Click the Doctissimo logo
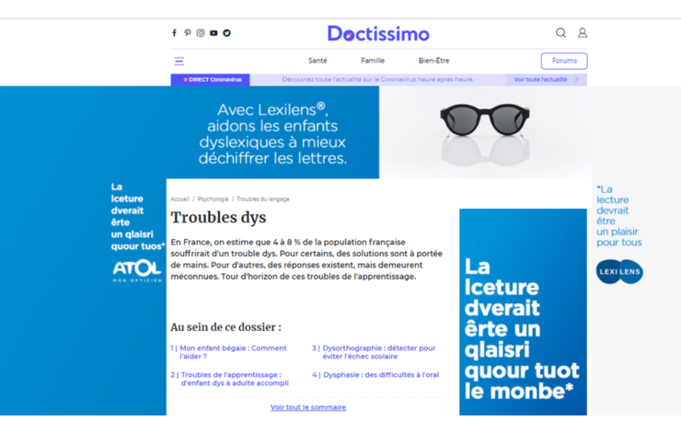 [378, 33]
